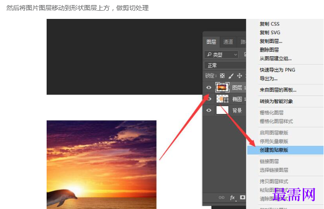The height and width of the screenshot is (209, 324).
Task: Open the 类型 filter dropdown
Action: (x=222, y=54)
